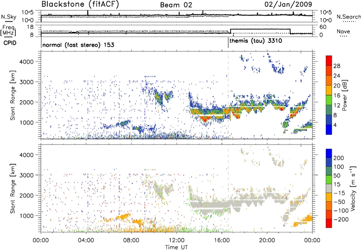Click the date 02/Jan/2009
Viewport: 361px width, 250px height.
tap(288, 5)
